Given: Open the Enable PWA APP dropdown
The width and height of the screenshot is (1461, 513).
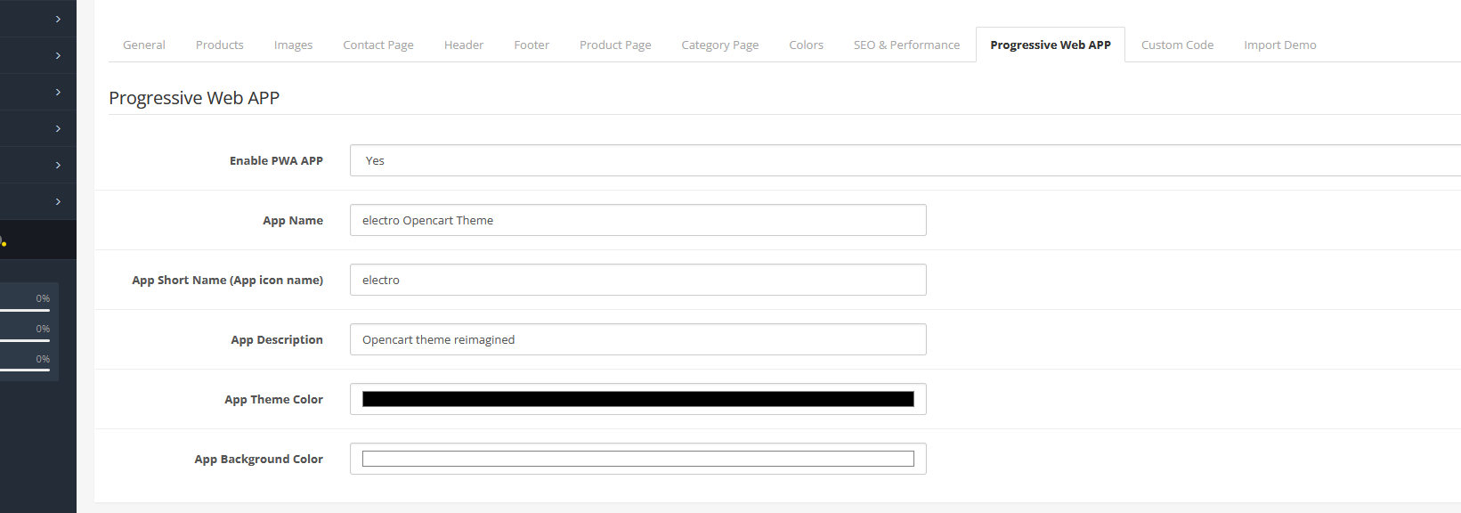Looking at the screenshot, I should pos(905,160).
